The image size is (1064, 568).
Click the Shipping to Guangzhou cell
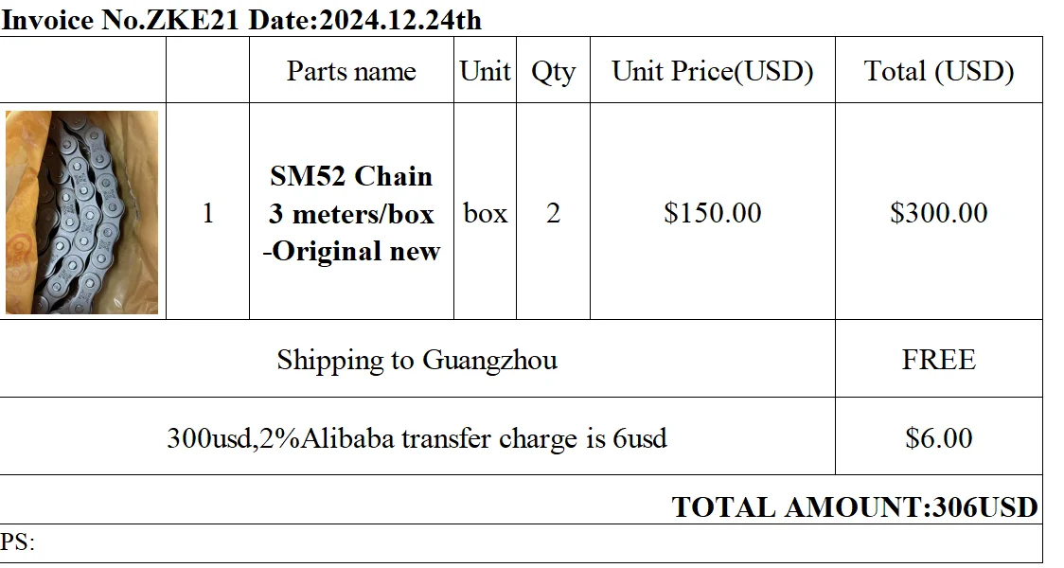[417, 360]
